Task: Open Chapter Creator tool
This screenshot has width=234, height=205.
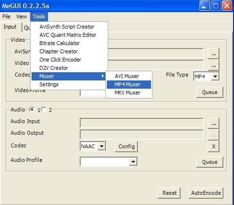Action: point(59,51)
